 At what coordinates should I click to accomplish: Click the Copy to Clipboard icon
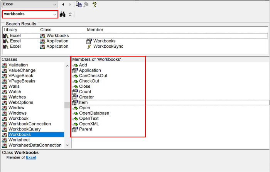[79, 4]
